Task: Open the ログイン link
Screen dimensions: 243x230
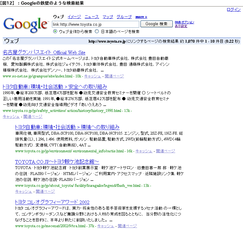Action: pyautogui.click(x=233, y=10)
